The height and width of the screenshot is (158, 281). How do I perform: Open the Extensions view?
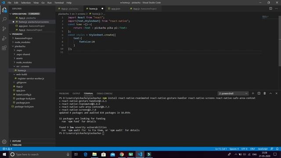coord(4,48)
